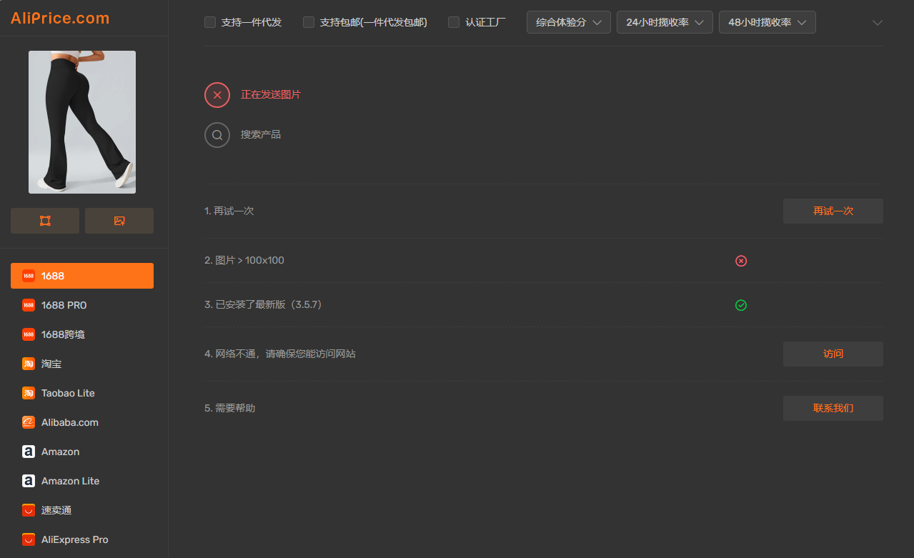The width and height of the screenshot is (914, 558).
Task: Click the green checkmark for latest version
Action: coord(741,305)
